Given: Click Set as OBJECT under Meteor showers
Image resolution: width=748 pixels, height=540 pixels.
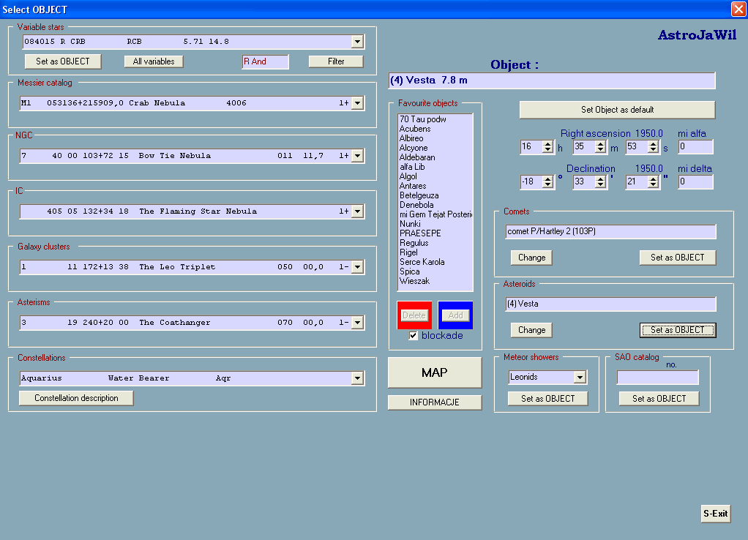Looking at the screenshot, I should 547,399.
